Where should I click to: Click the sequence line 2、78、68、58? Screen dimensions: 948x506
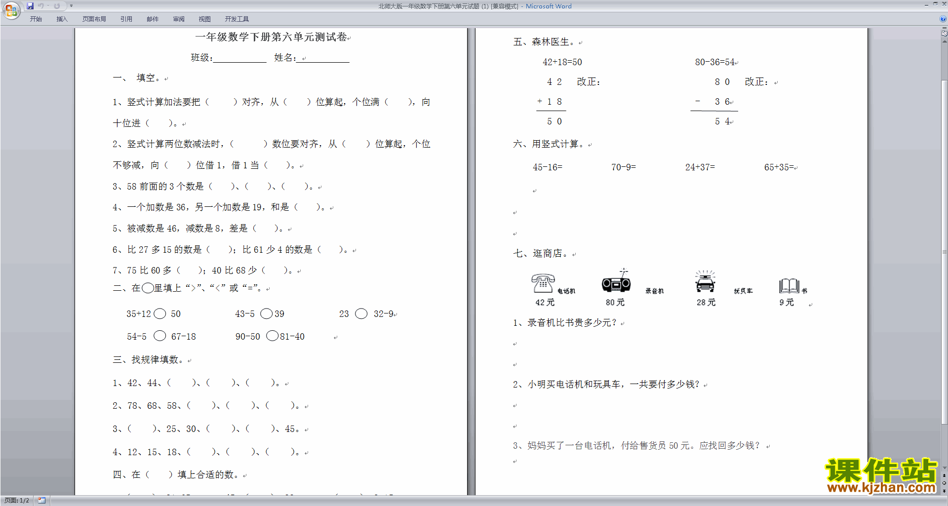click(207, 406)
